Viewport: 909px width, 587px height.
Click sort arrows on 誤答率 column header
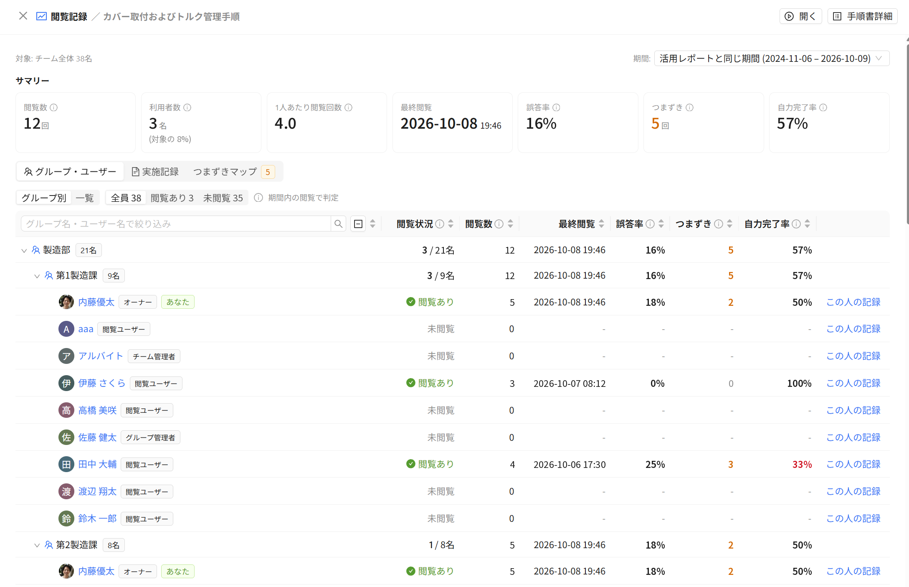coord(661,224)
